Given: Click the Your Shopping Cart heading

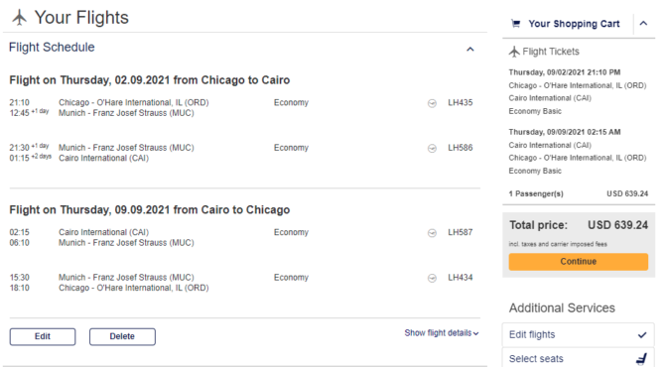Looking at the screenshot, I should click(x=574, y=24).
